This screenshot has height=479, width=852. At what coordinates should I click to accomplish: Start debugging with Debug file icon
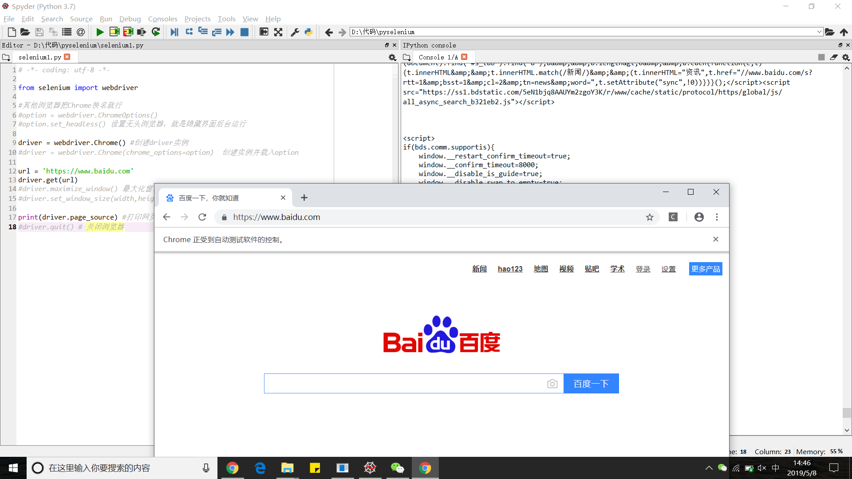(174, 32)
